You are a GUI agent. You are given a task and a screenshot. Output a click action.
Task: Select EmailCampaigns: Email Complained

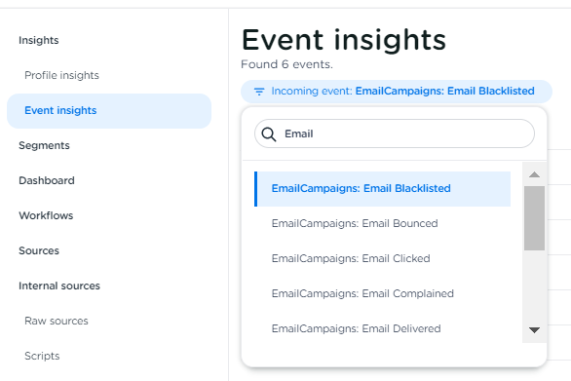(x=382, y=293)
